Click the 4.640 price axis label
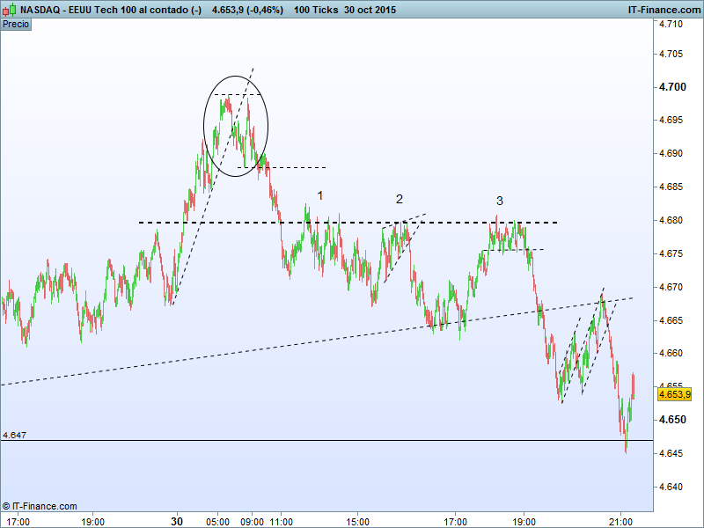 coord(671,487)
